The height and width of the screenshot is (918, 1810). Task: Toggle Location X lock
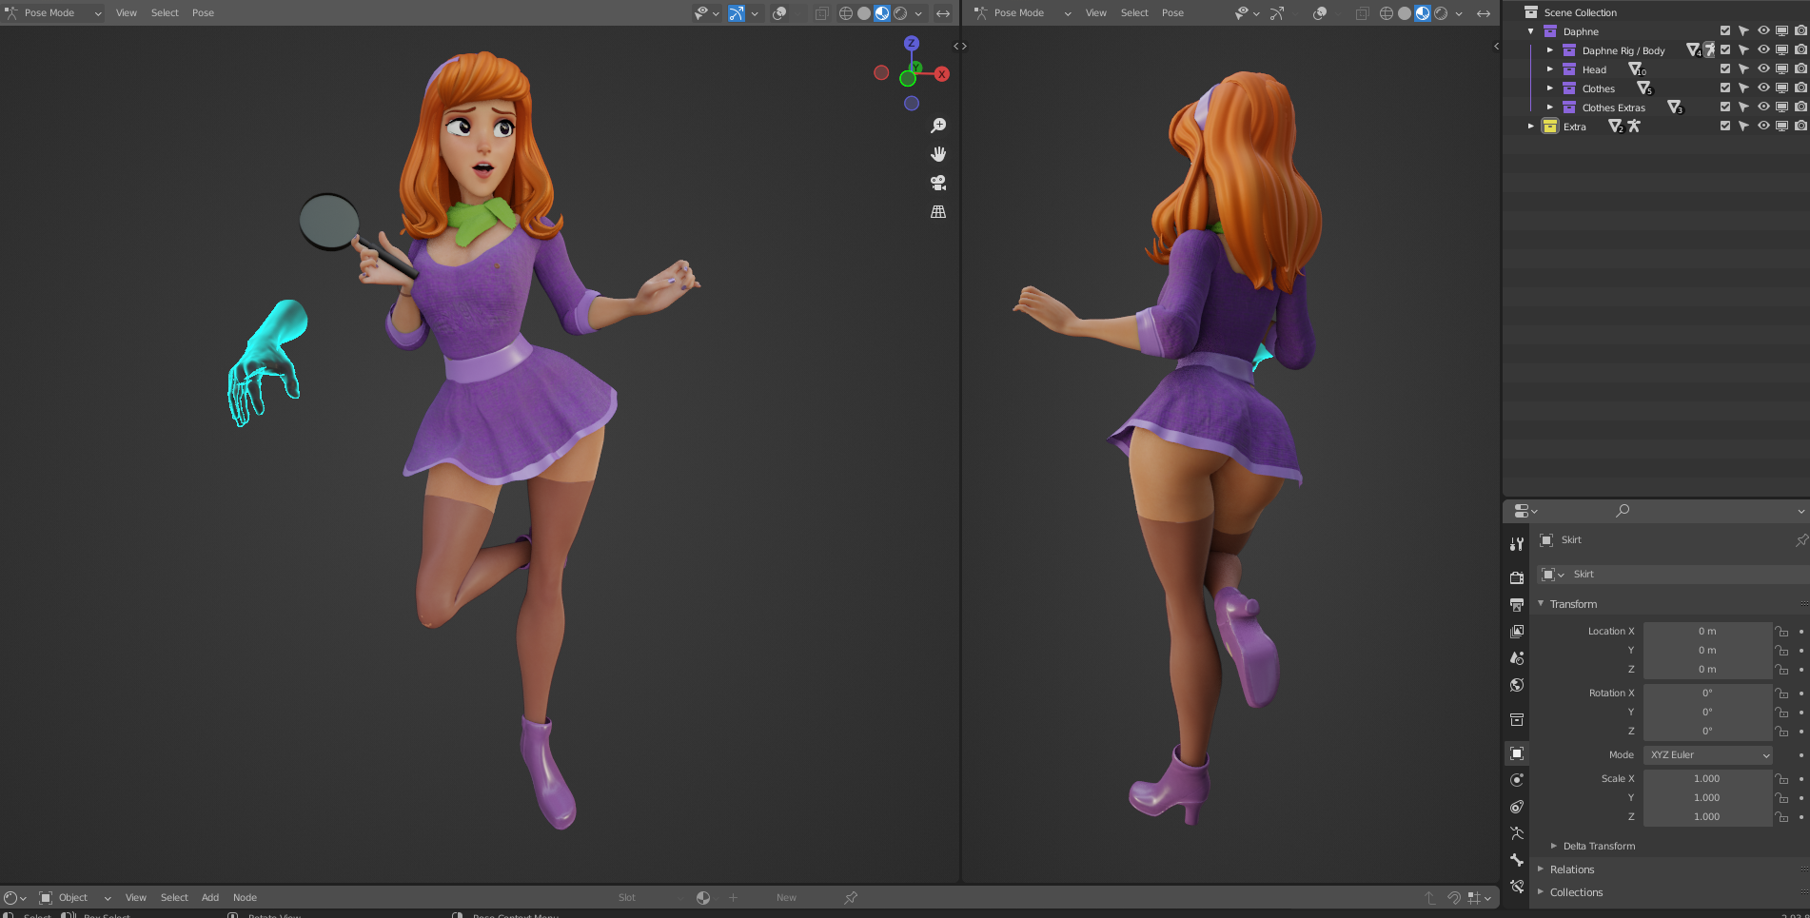click(x=1781, y=632)
